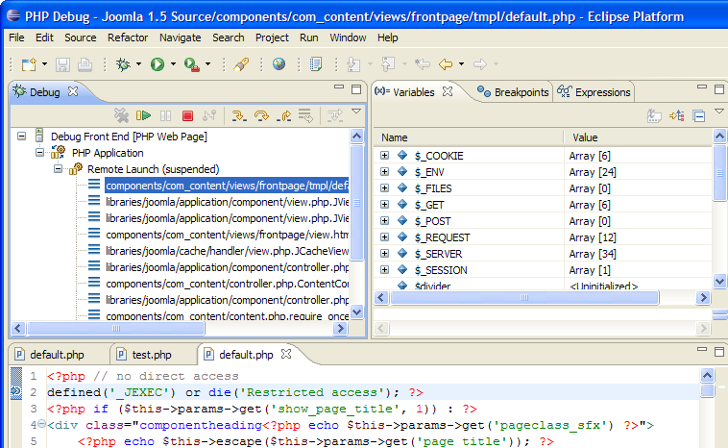Click the Drop to Frame icon

coord(305,115)
